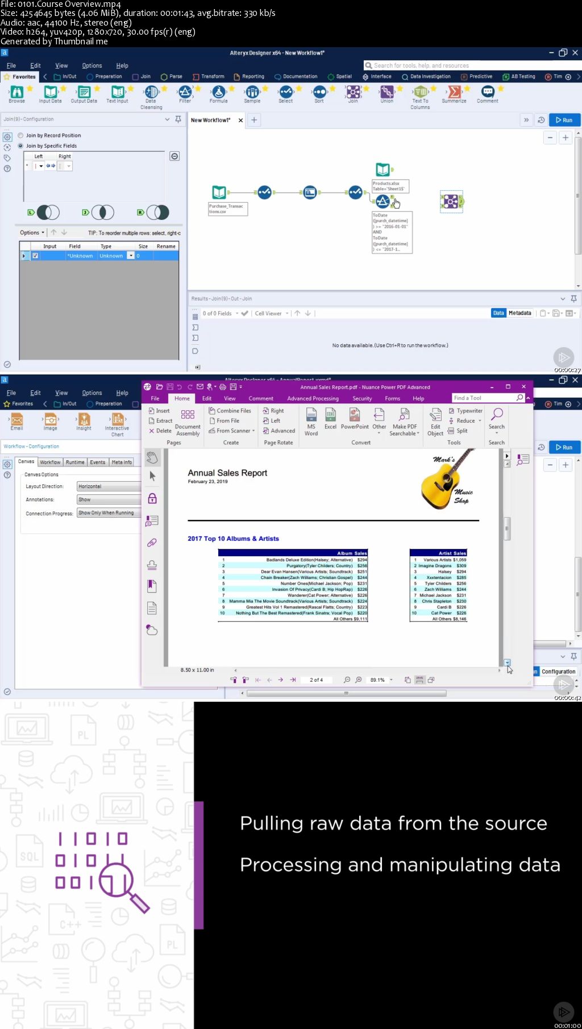Select the Union tool icon
Screen dimensions: 582x1029
point(386,91)
